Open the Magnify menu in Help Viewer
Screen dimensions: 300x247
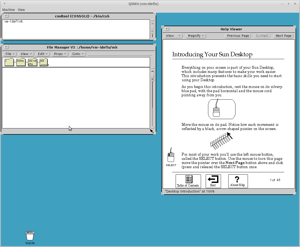click(196, 36)
